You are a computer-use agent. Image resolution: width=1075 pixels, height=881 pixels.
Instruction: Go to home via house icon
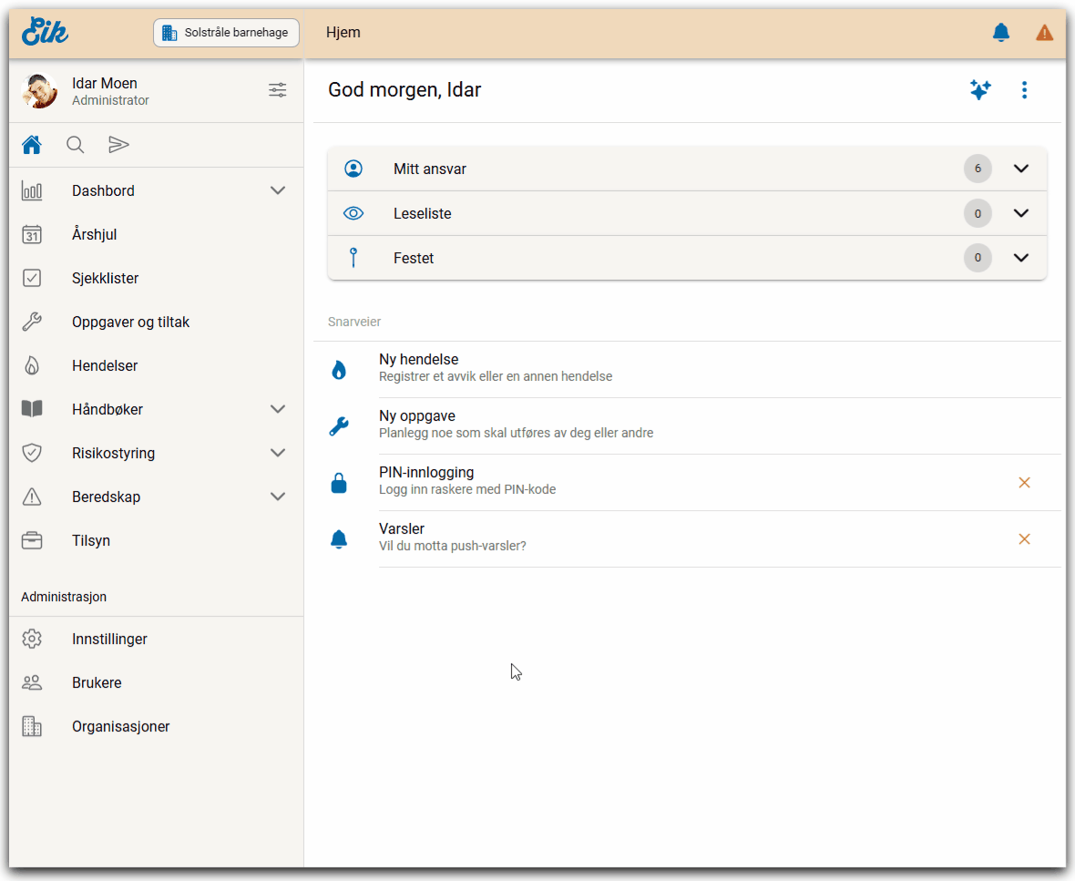coord(32,145)
